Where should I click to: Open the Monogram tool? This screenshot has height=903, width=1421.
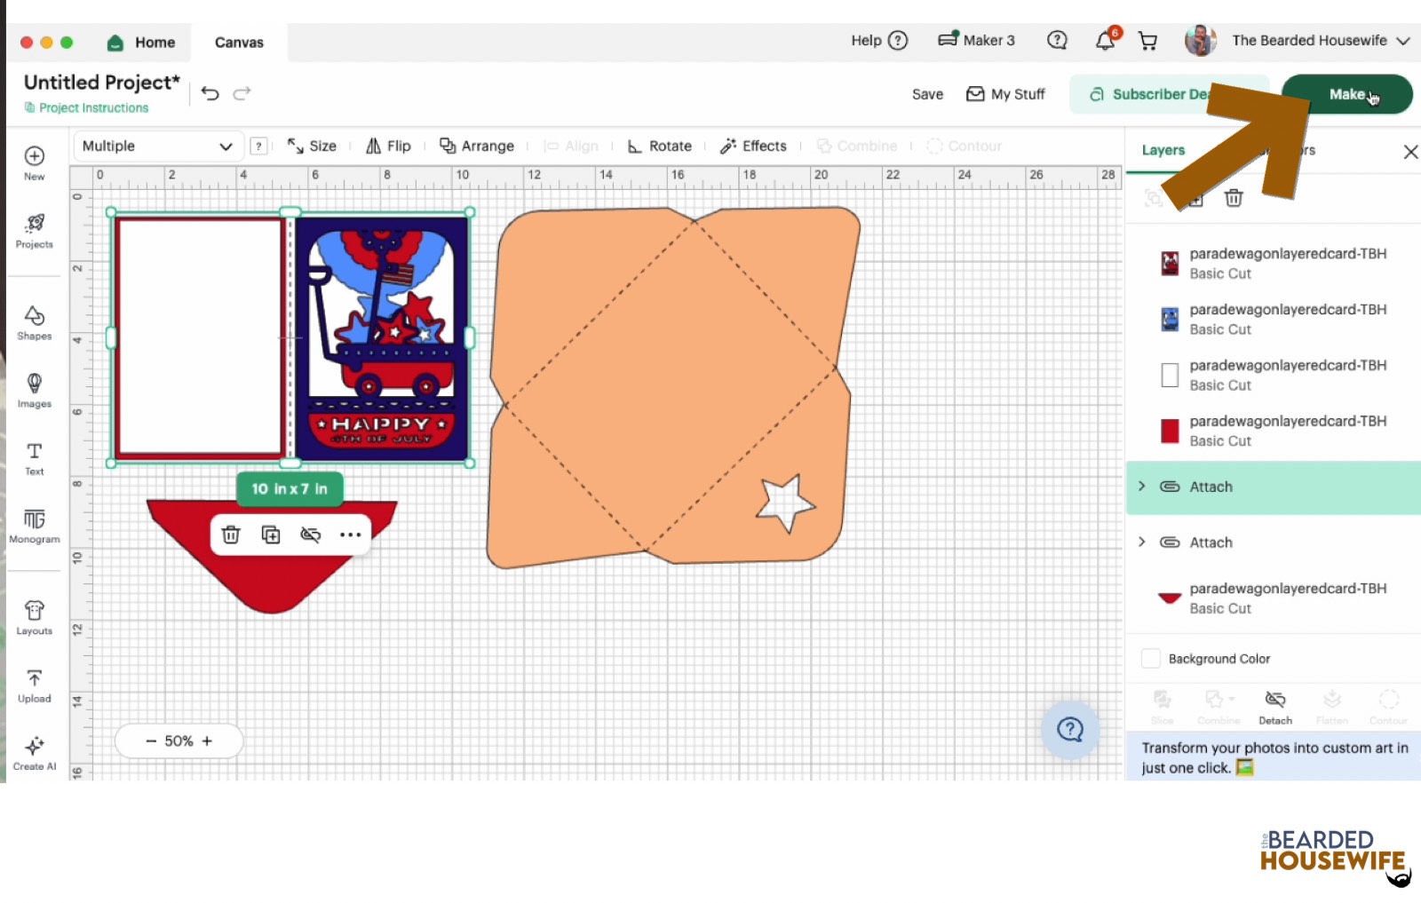(35, 526)
